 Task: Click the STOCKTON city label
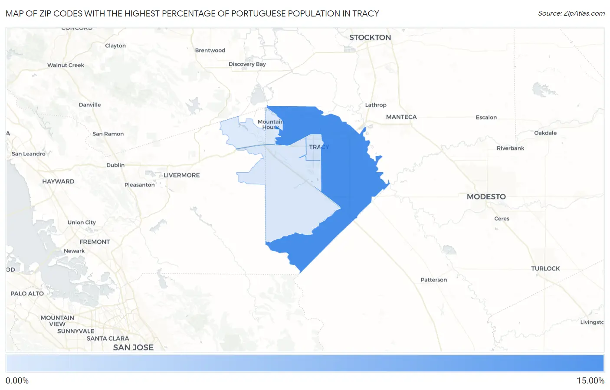point(370,37)
